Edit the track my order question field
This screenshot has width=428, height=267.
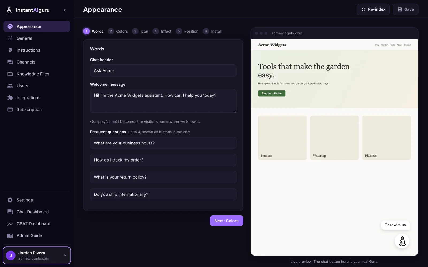163,160
